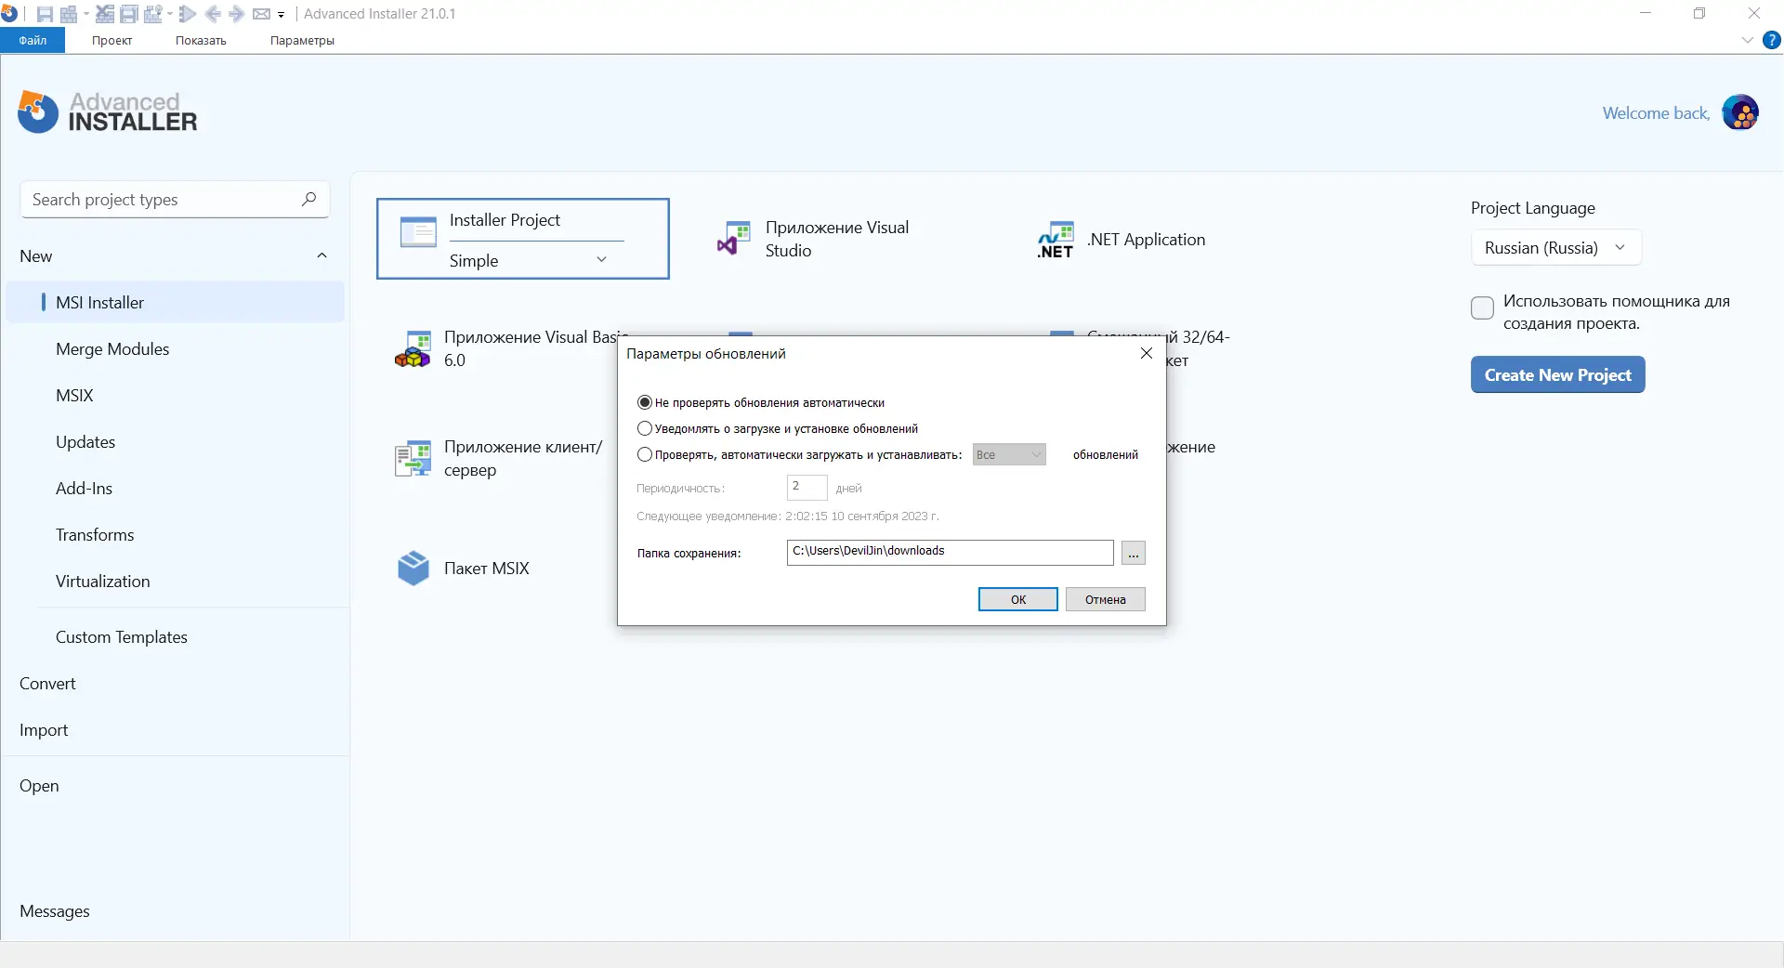This screenshot has height=968, width=1784.
Task: Click the browse '...' button for save folder
Action: (1134, 553)
